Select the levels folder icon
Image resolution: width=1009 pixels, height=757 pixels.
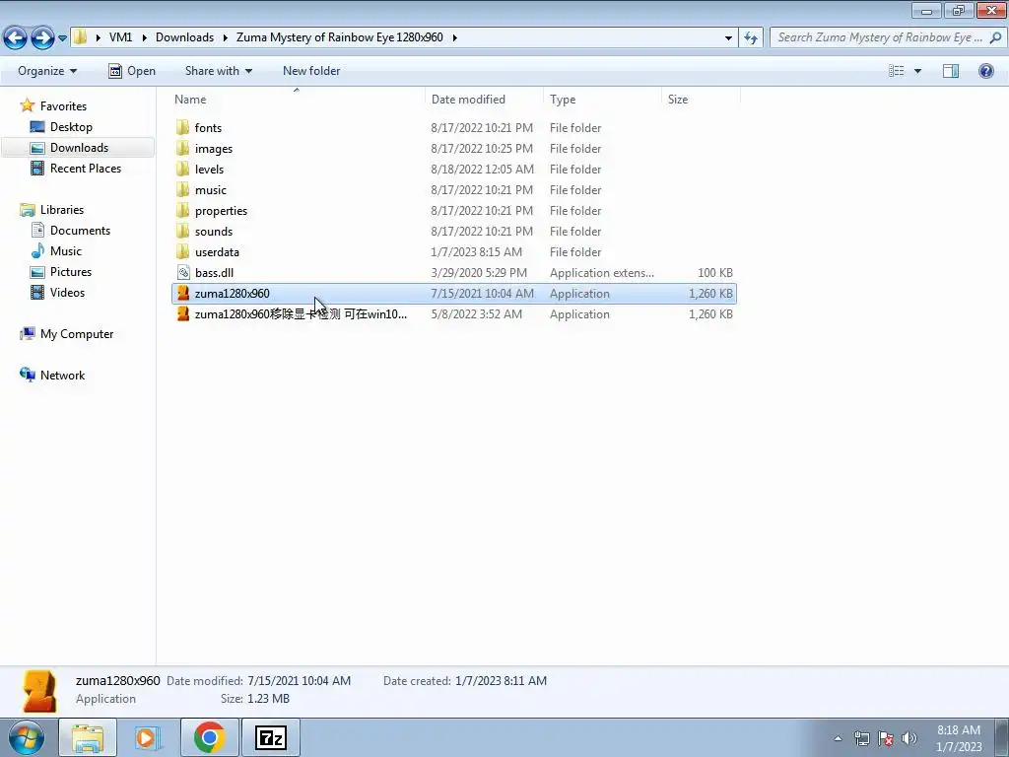182,169
